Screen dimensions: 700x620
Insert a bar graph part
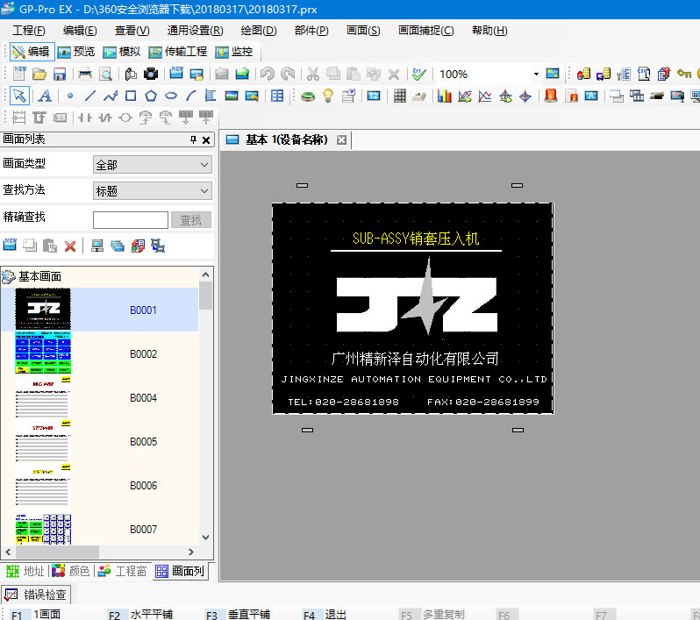445,96
